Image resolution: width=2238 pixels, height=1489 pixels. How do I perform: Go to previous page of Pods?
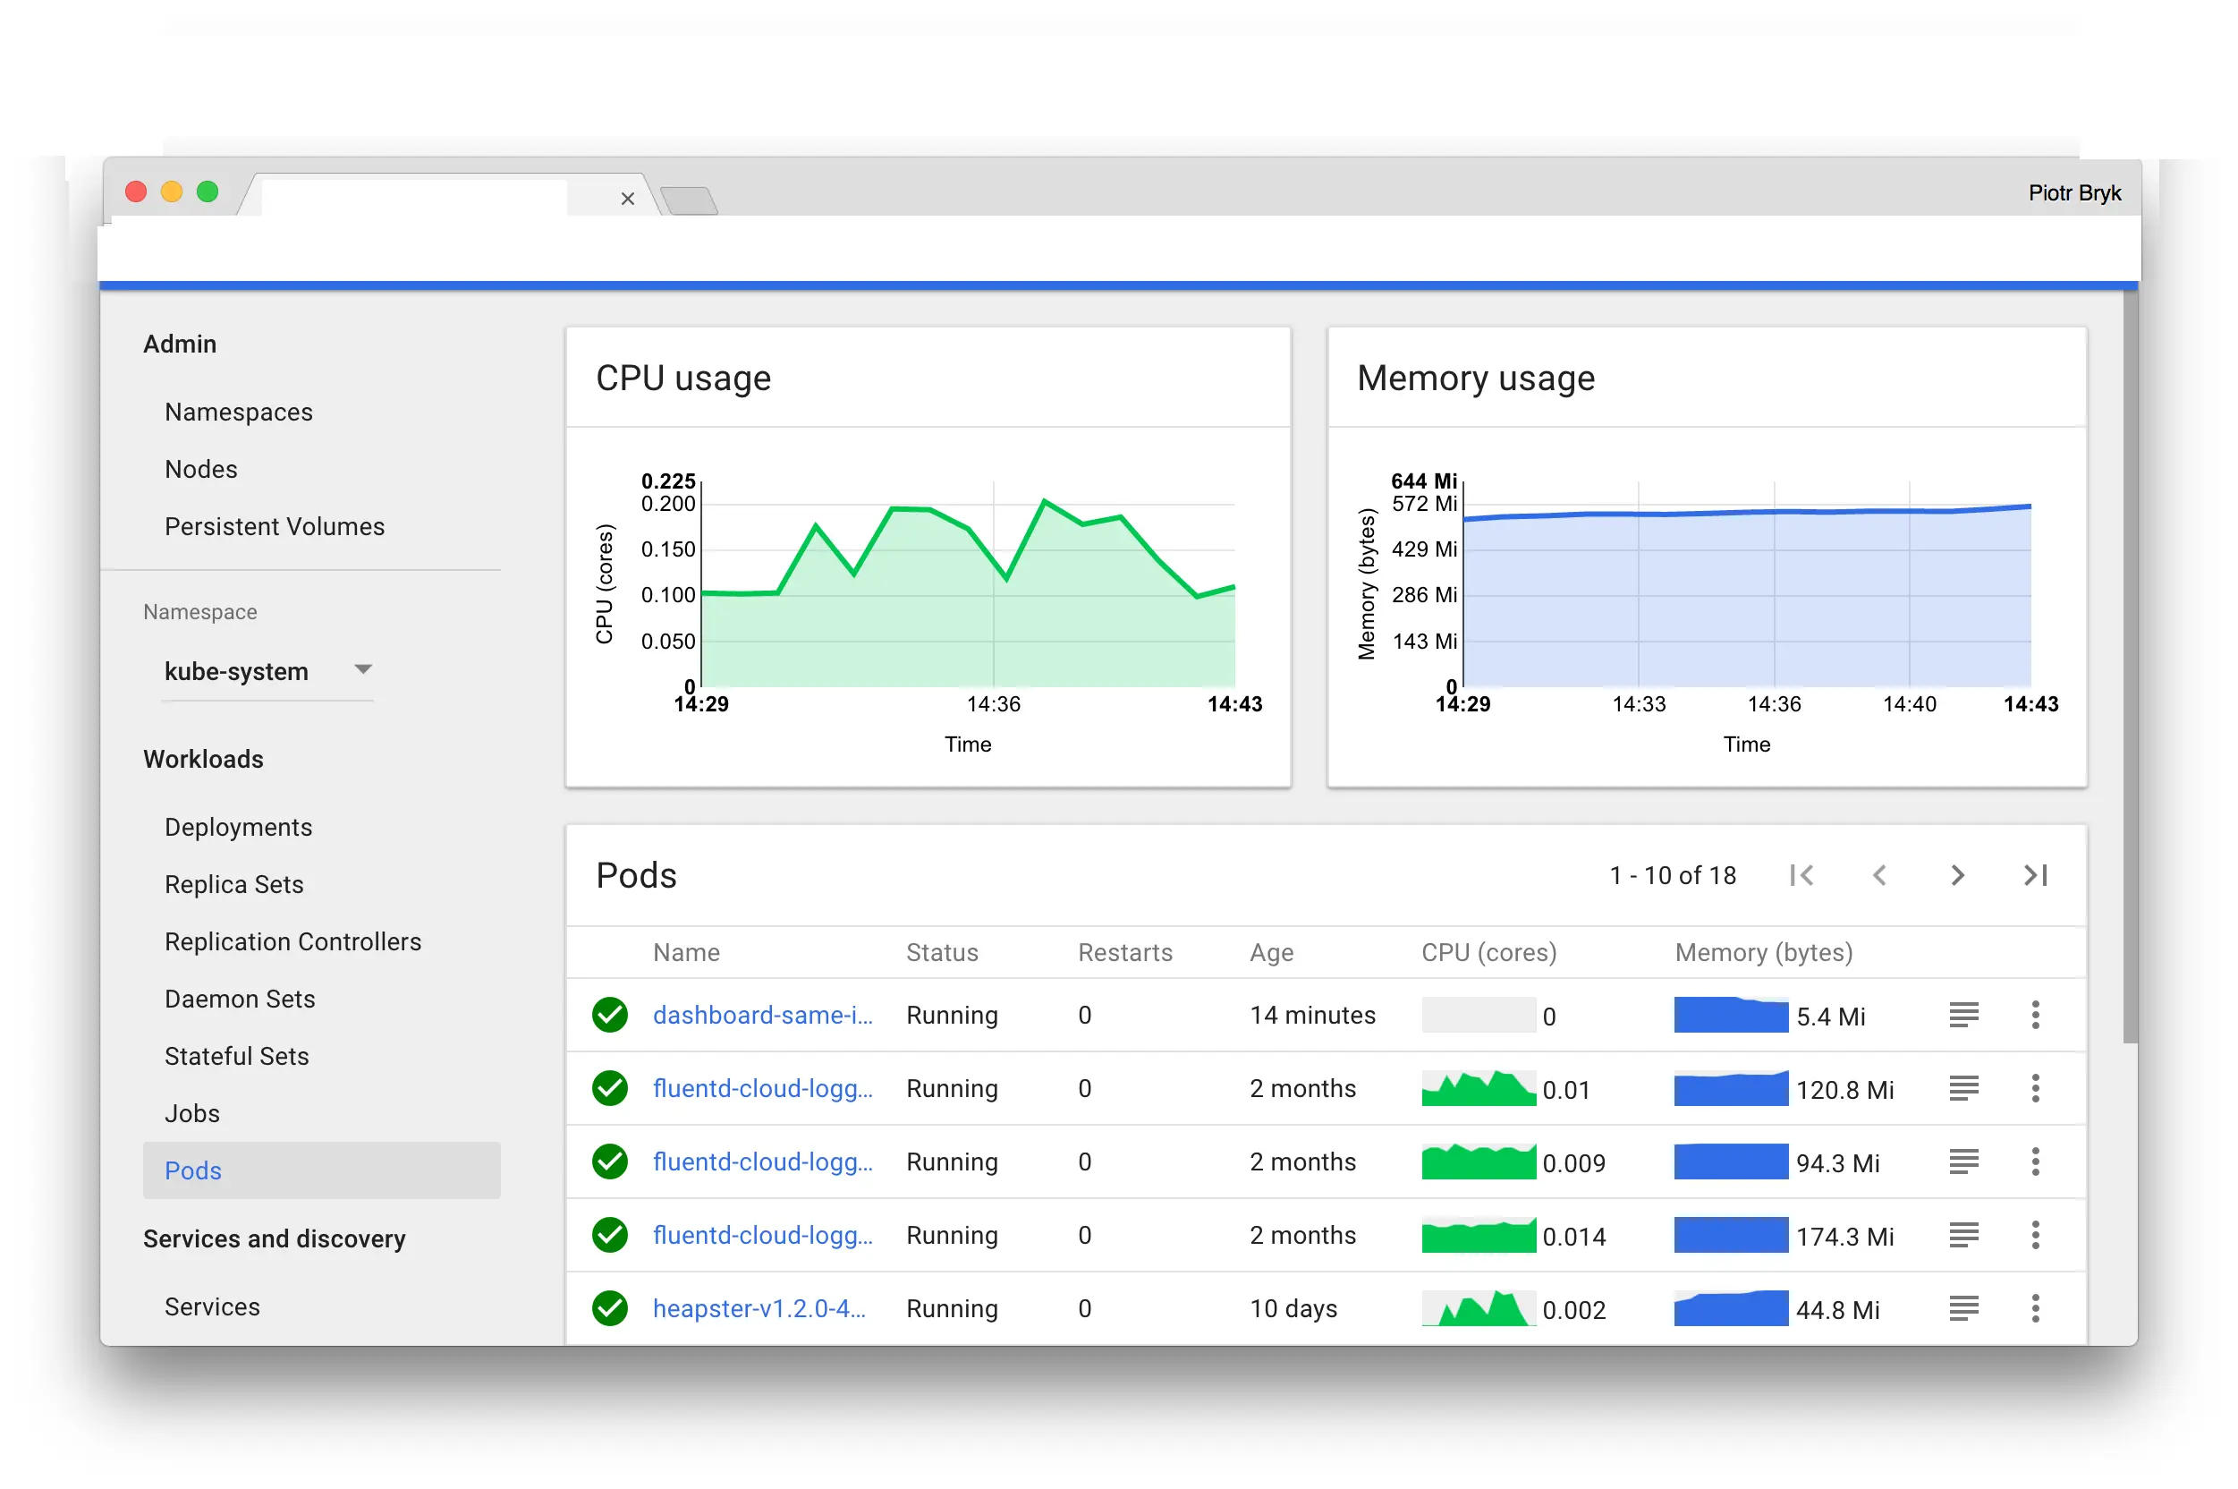coord(1878,874)
